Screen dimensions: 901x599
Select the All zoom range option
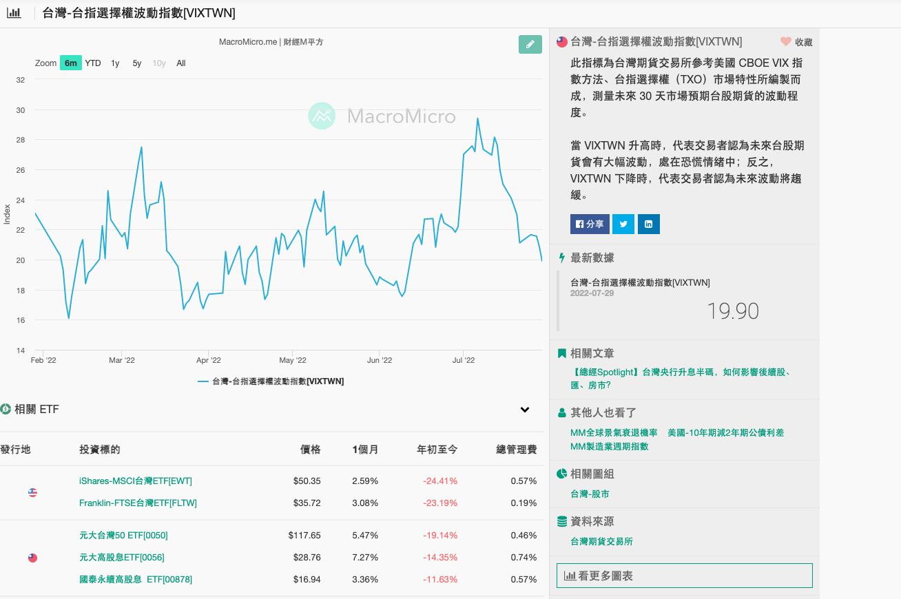pyautogui.click(x=180, y=63)
